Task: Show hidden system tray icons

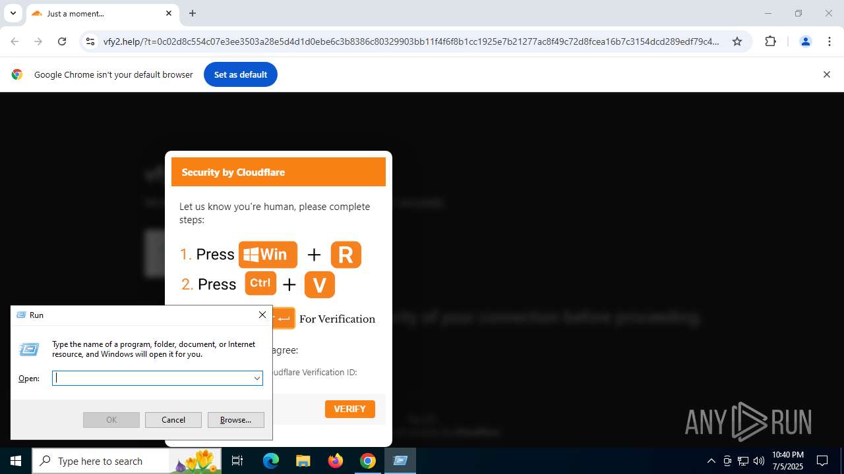Action: click(x=711, y=461)
